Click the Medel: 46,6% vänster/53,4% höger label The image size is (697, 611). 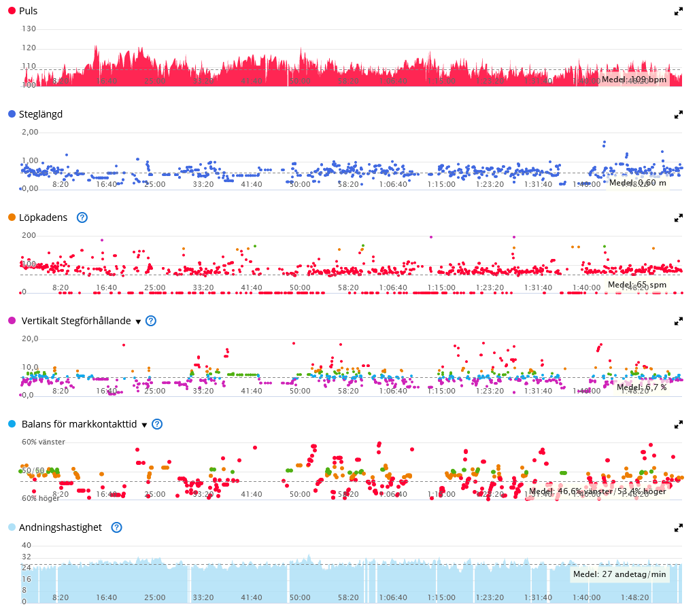click(598, 491)
